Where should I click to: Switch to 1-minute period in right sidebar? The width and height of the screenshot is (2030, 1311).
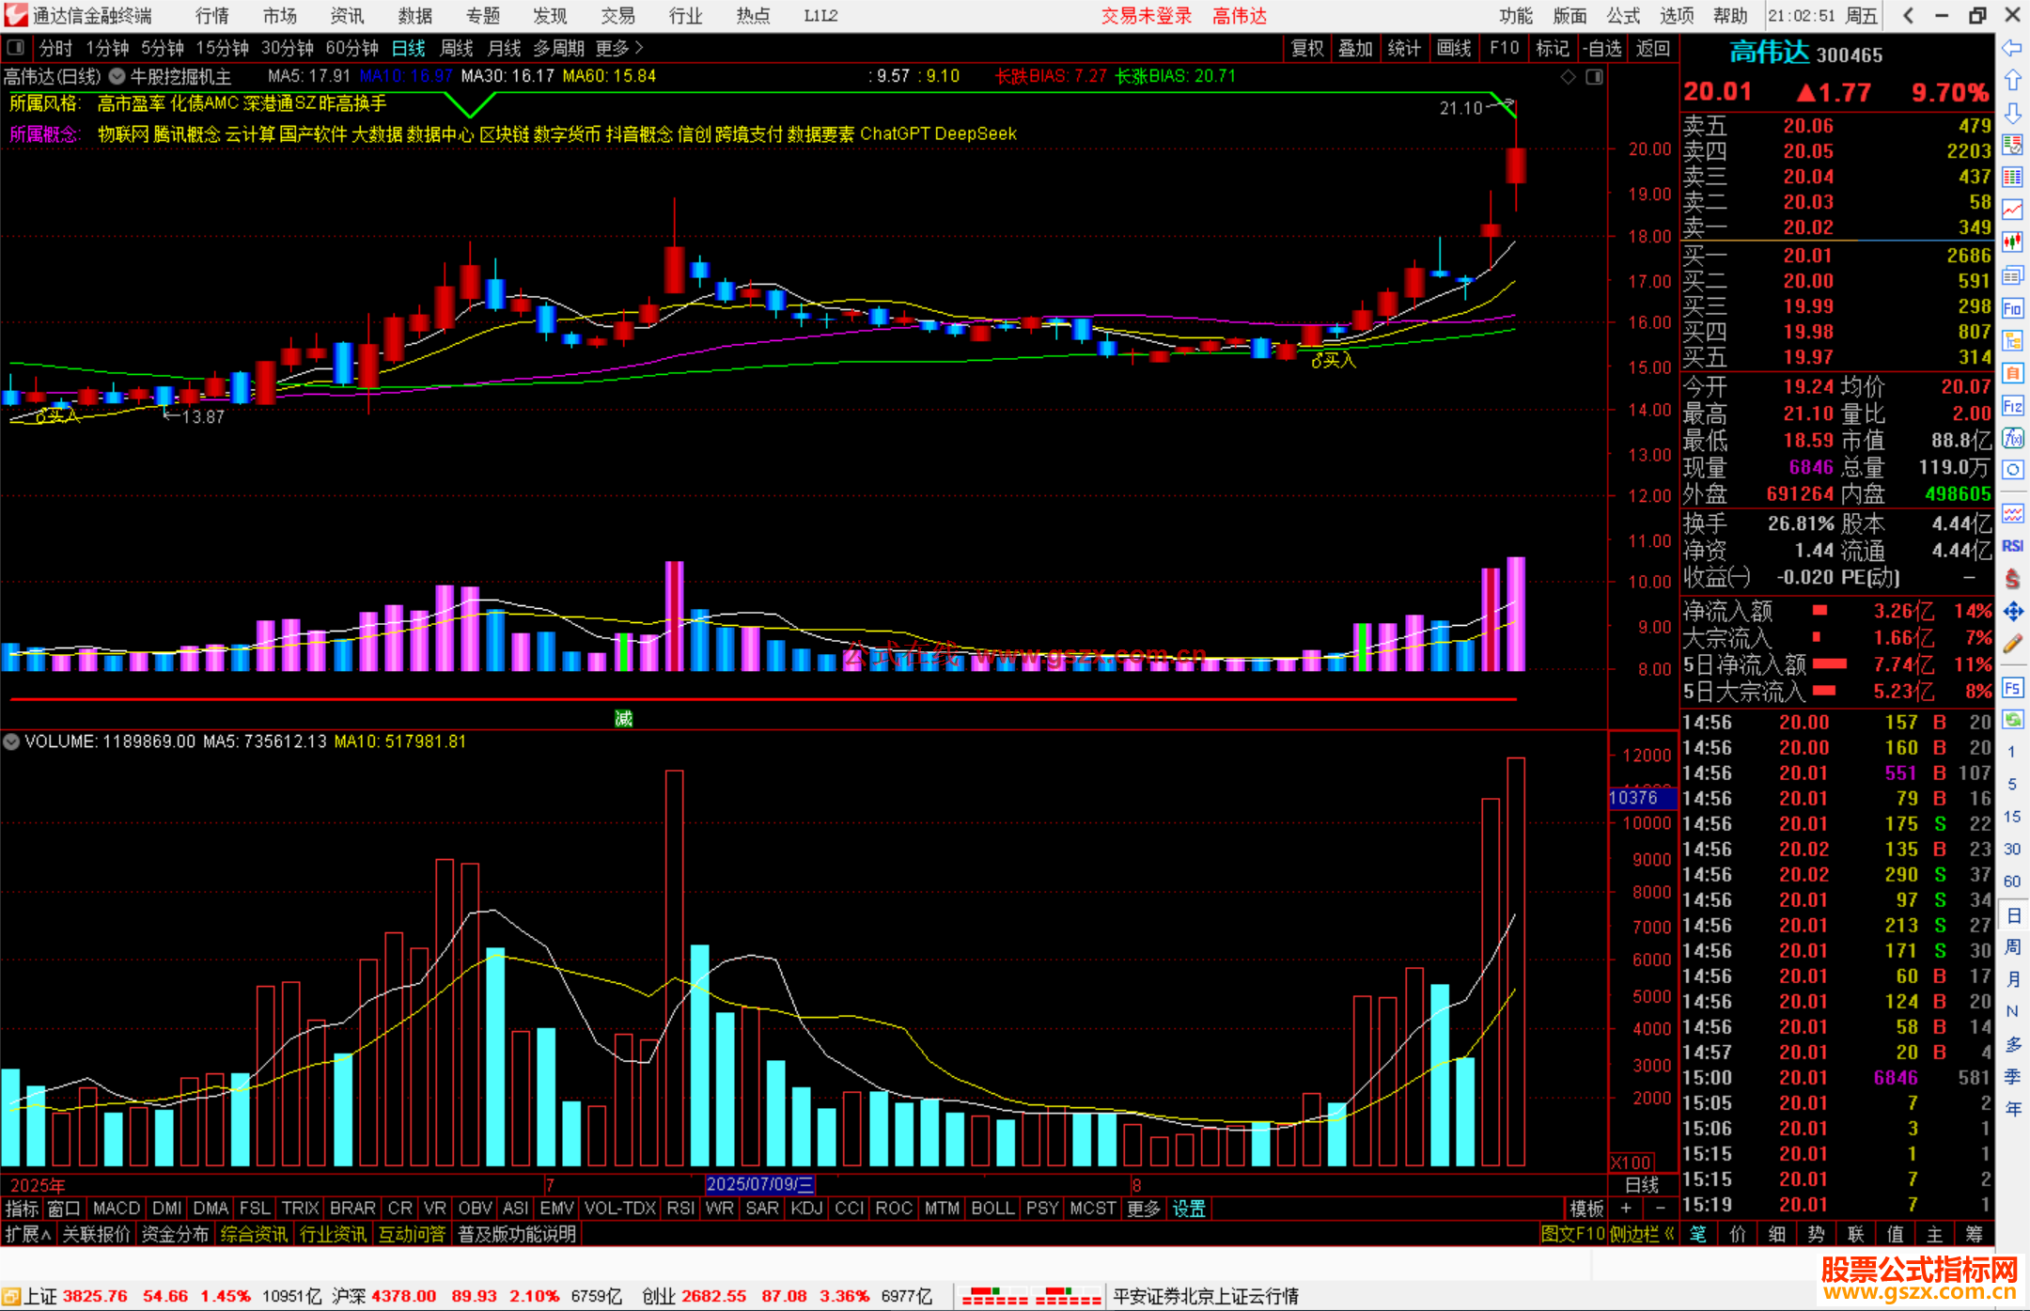click(x=2012, y=752)
